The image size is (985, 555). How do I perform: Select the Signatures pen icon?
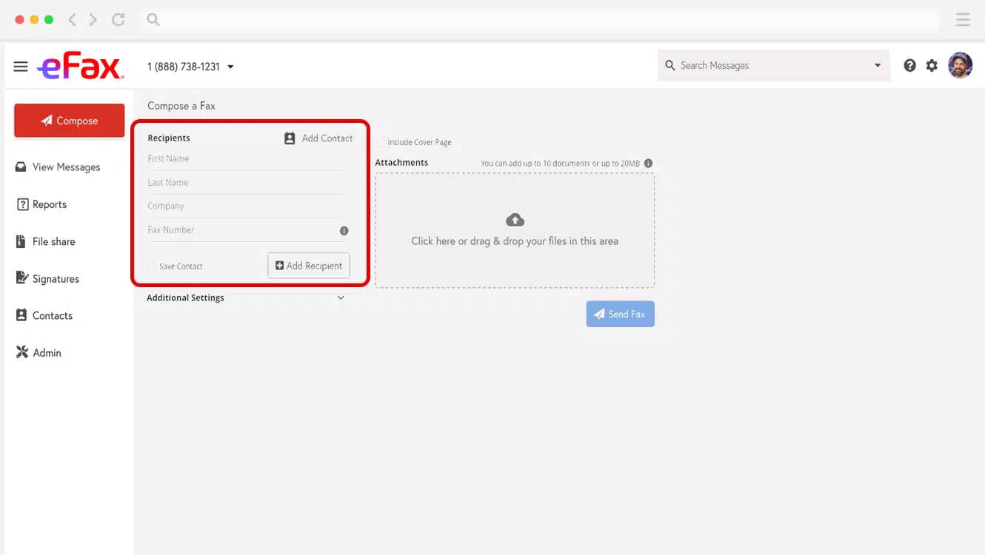click(x=22, y=278)
